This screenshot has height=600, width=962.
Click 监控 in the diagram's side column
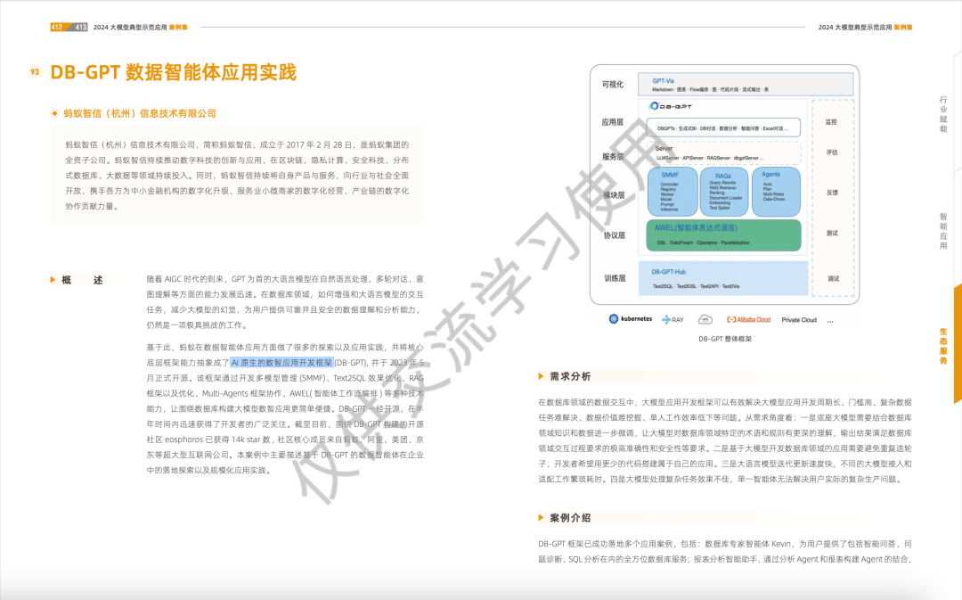(831, 121)
